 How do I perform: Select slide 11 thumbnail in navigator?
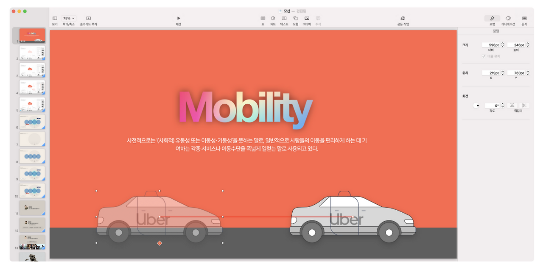32,208
